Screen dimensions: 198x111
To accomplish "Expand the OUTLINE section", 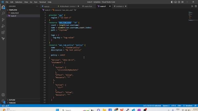I will click(24, 100).
